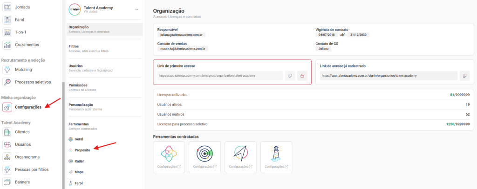Open Personalização settings section
Screen dimensions: 477x189
coord(81,105)
